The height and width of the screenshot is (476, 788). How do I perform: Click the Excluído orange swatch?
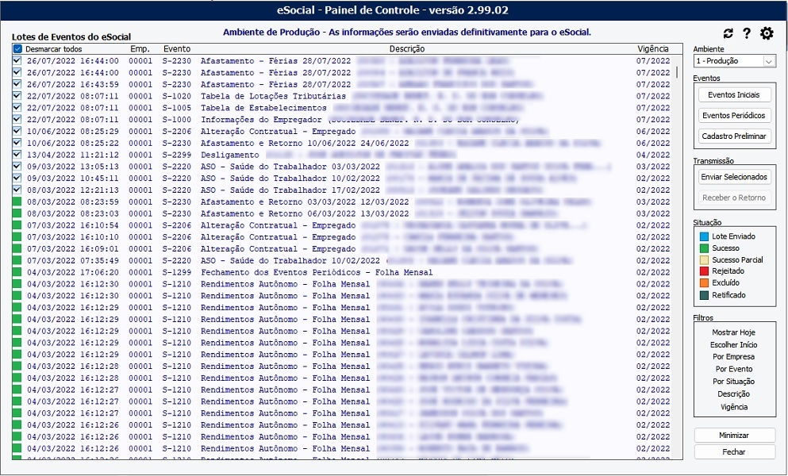click(703, 283)
